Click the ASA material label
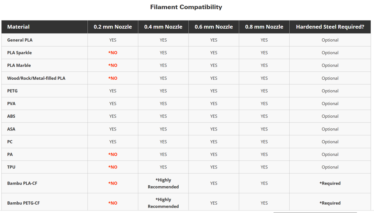 coord(11,129)
